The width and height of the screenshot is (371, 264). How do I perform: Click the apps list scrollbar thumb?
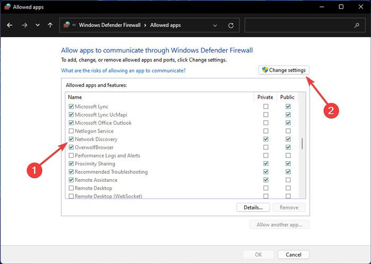click(x=302, y=143)
